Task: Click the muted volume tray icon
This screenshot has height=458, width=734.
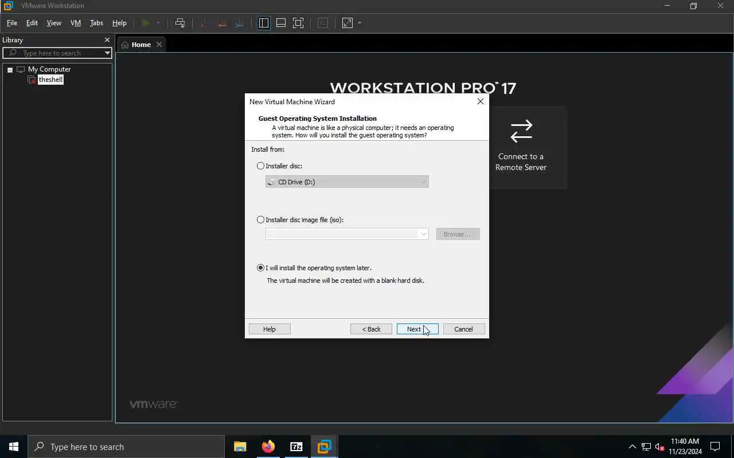Action: pos(660,447)
